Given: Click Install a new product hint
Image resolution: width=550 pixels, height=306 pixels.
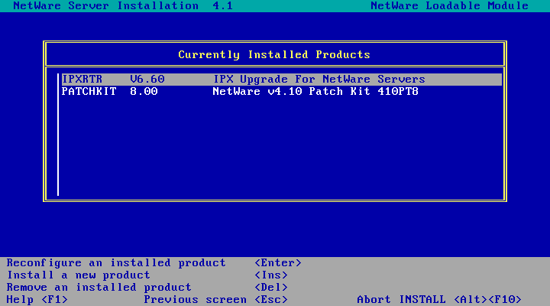Looking at the screenshot, I should click(x=79, y=275).
